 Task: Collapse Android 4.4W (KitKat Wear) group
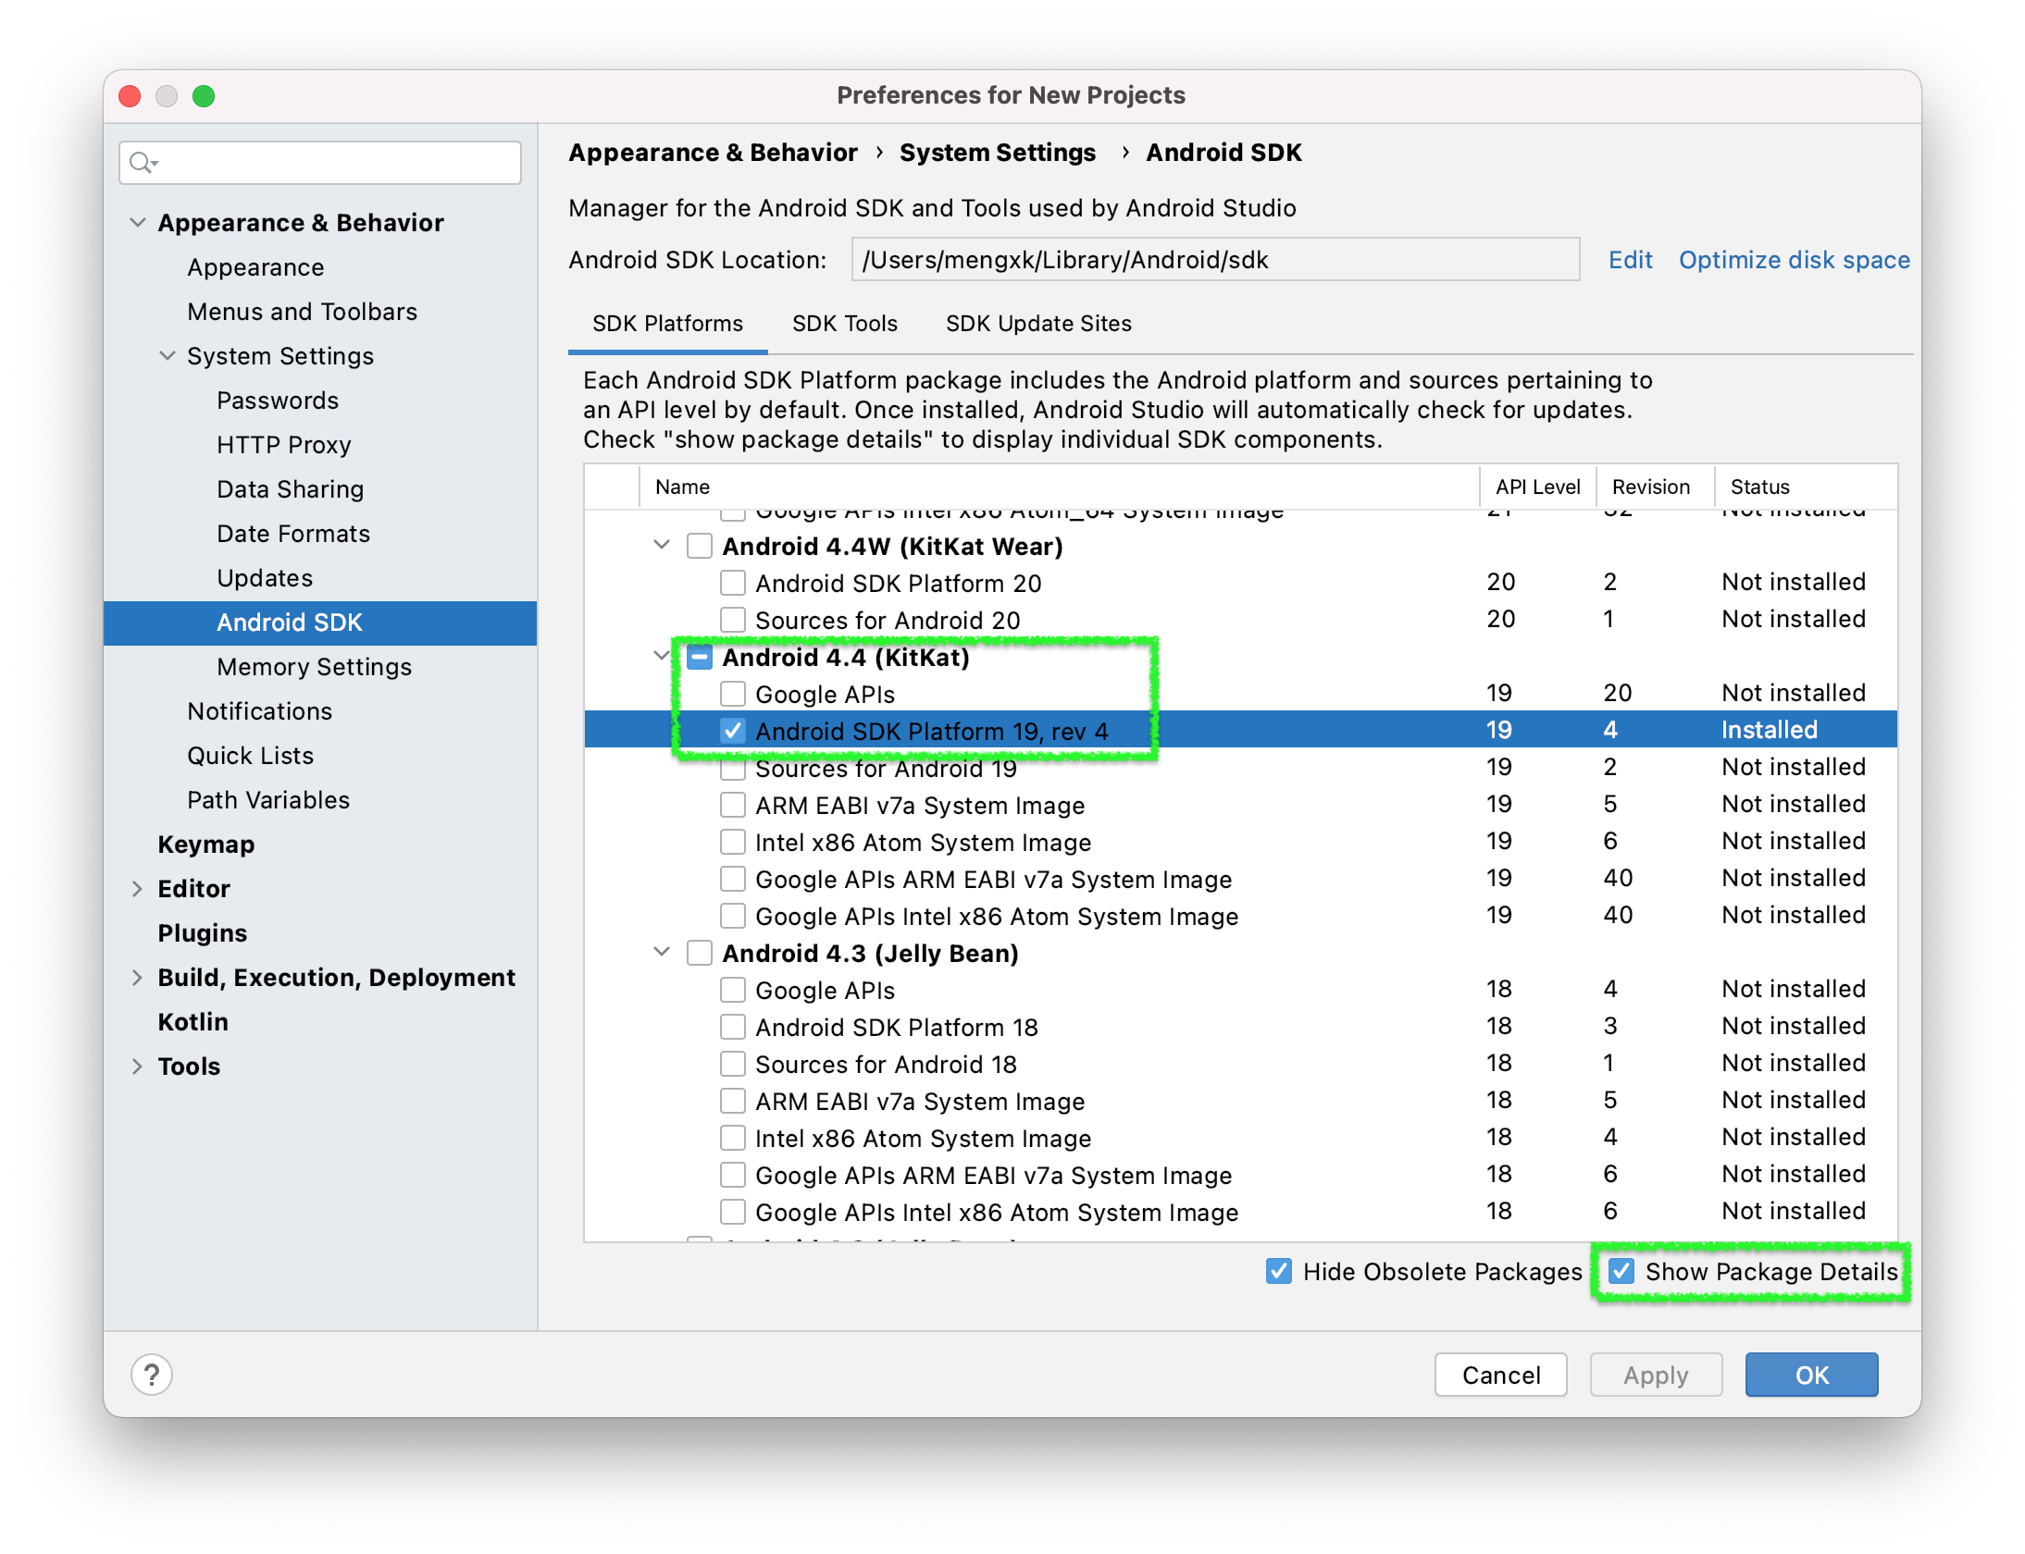[662, 545]
